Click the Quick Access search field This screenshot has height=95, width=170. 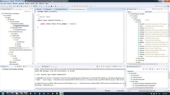159,6
